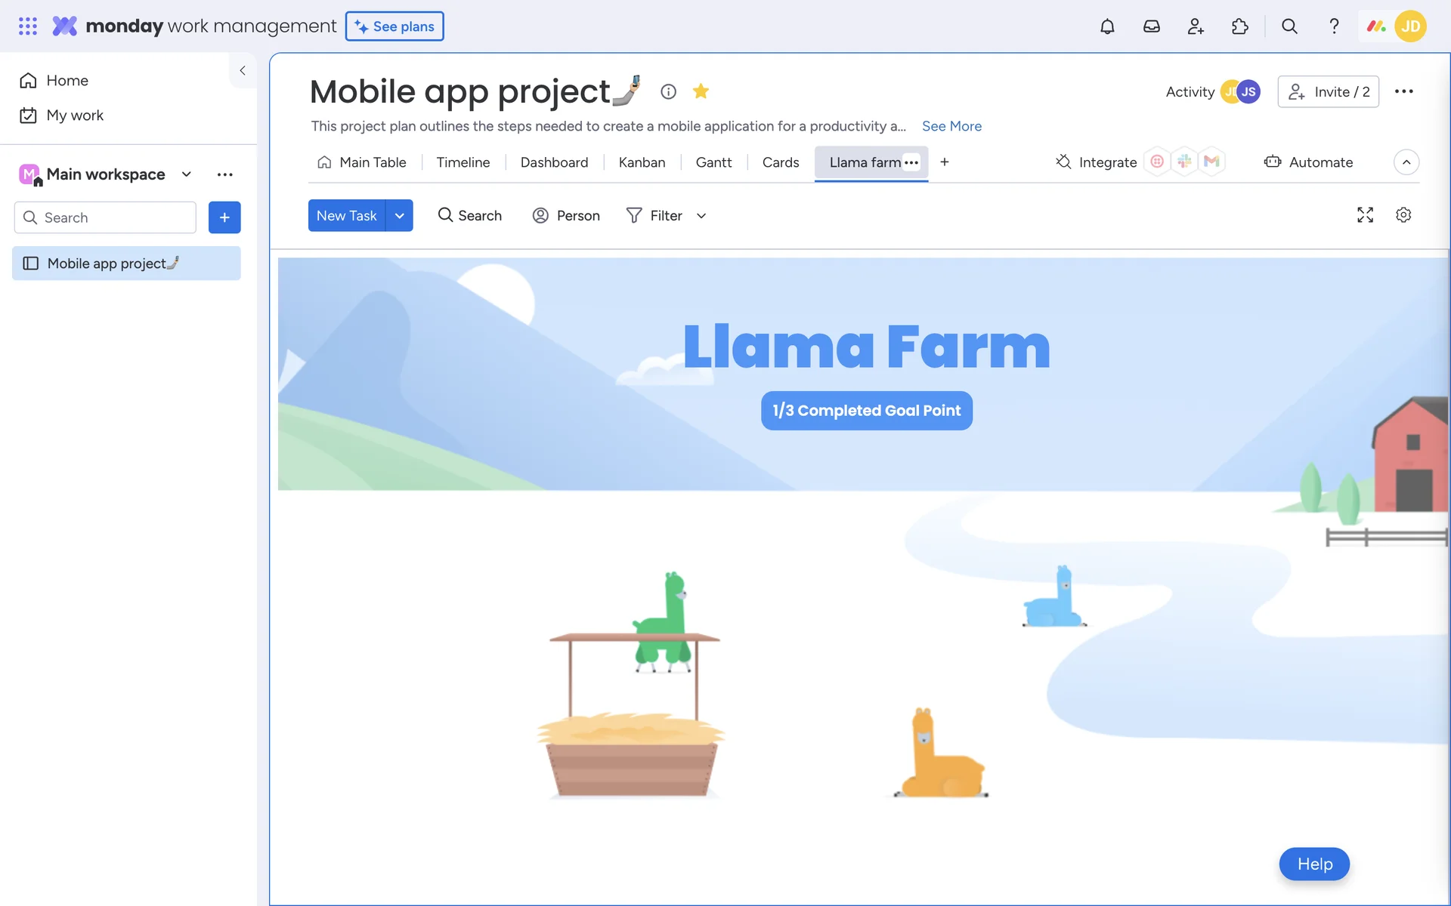Open the notifications bell
The height and width of the screenshot is (906, 1451).
1106,26
